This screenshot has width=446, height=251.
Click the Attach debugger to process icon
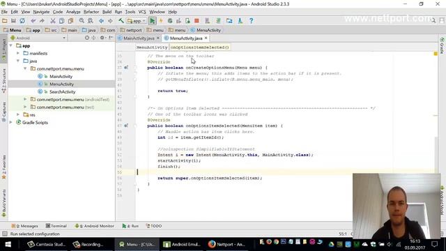pyautogui.click(x=187, y=21)
